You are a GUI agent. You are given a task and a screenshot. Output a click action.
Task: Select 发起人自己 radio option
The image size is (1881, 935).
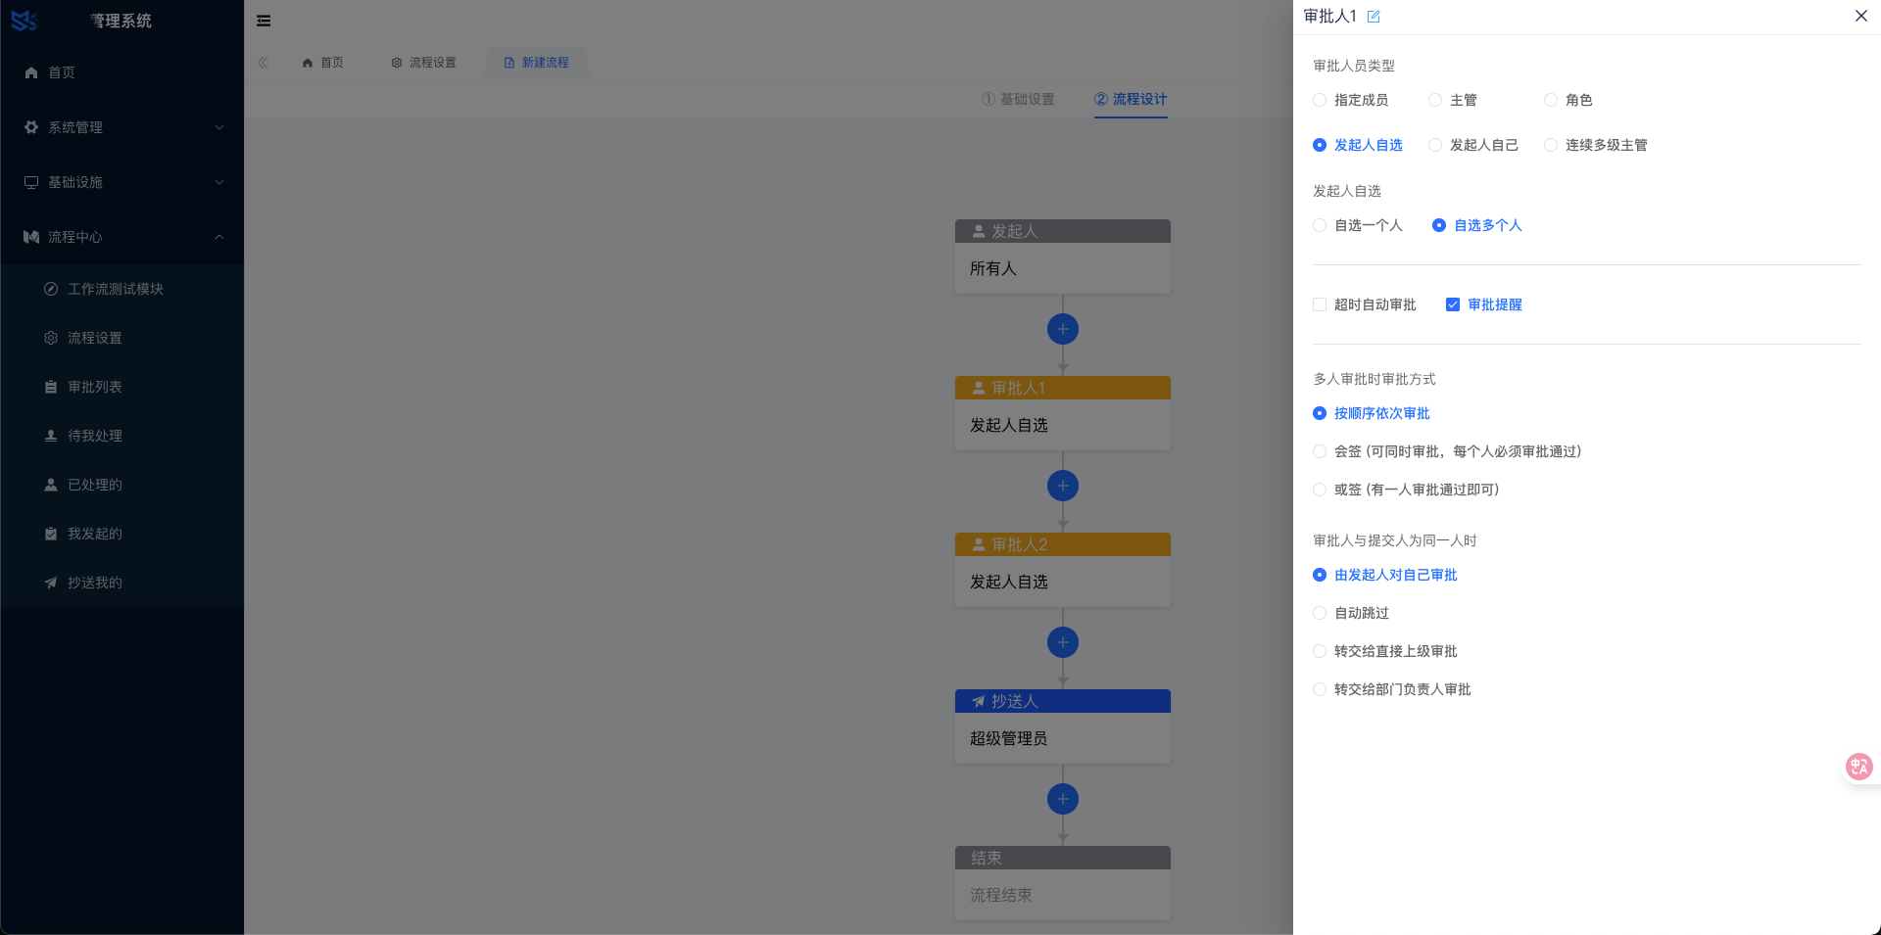1435,145
